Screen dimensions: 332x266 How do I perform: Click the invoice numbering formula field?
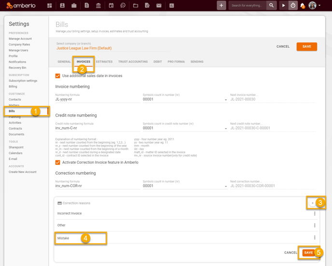click(x=97, y=99)
